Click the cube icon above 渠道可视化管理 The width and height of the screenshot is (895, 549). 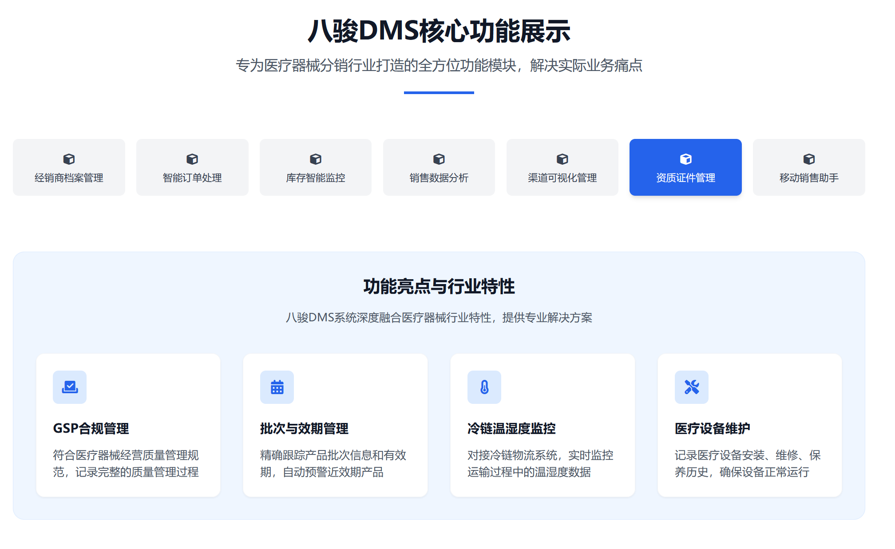click(562, 158)
